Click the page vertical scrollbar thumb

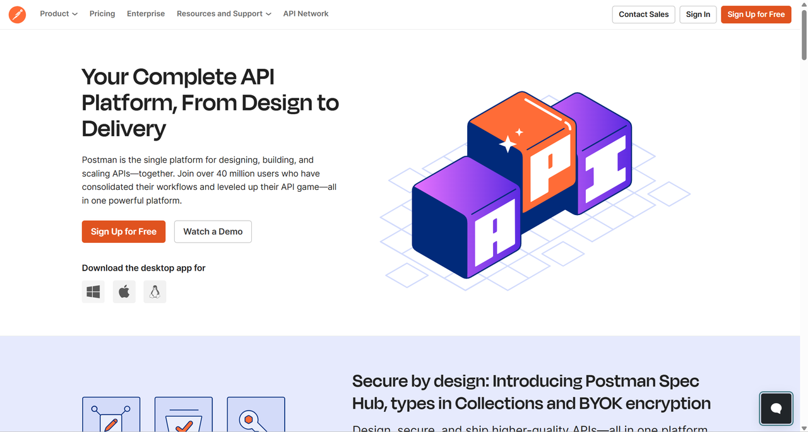pos(804,35)
